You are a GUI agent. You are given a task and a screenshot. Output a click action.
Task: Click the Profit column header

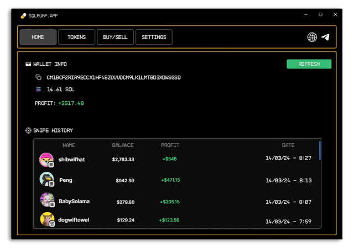pyautogui.click(x=170, y=145)
